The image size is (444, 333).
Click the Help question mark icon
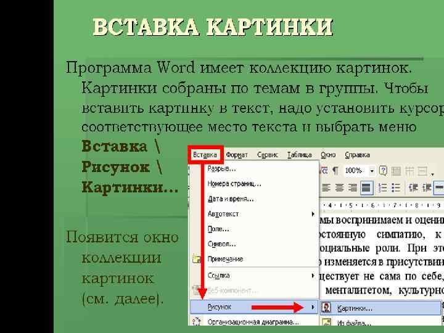[x=383, y=171]
